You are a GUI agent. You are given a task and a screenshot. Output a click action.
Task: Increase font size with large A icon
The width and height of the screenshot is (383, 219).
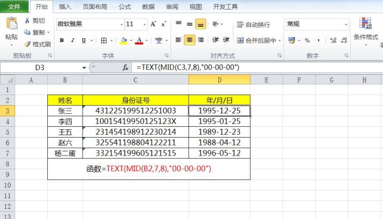coord(153,24)
